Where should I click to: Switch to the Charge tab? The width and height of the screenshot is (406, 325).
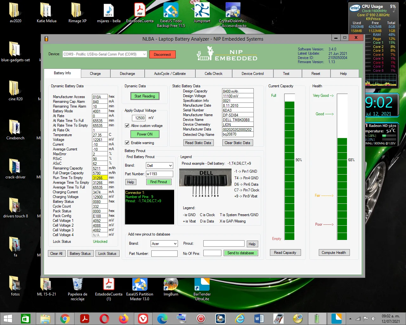pos(95,74)
